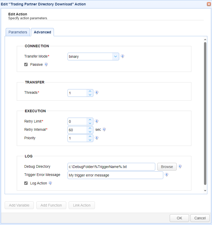Click the Trigger Error Message field
212x225 pixels.
coord(115,175)
